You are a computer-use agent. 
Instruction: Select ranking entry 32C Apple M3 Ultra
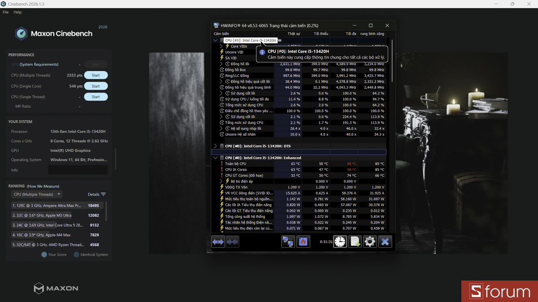(56, 215)
